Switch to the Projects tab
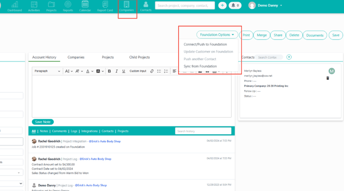 pyautogui.click(x=108, y=57)
